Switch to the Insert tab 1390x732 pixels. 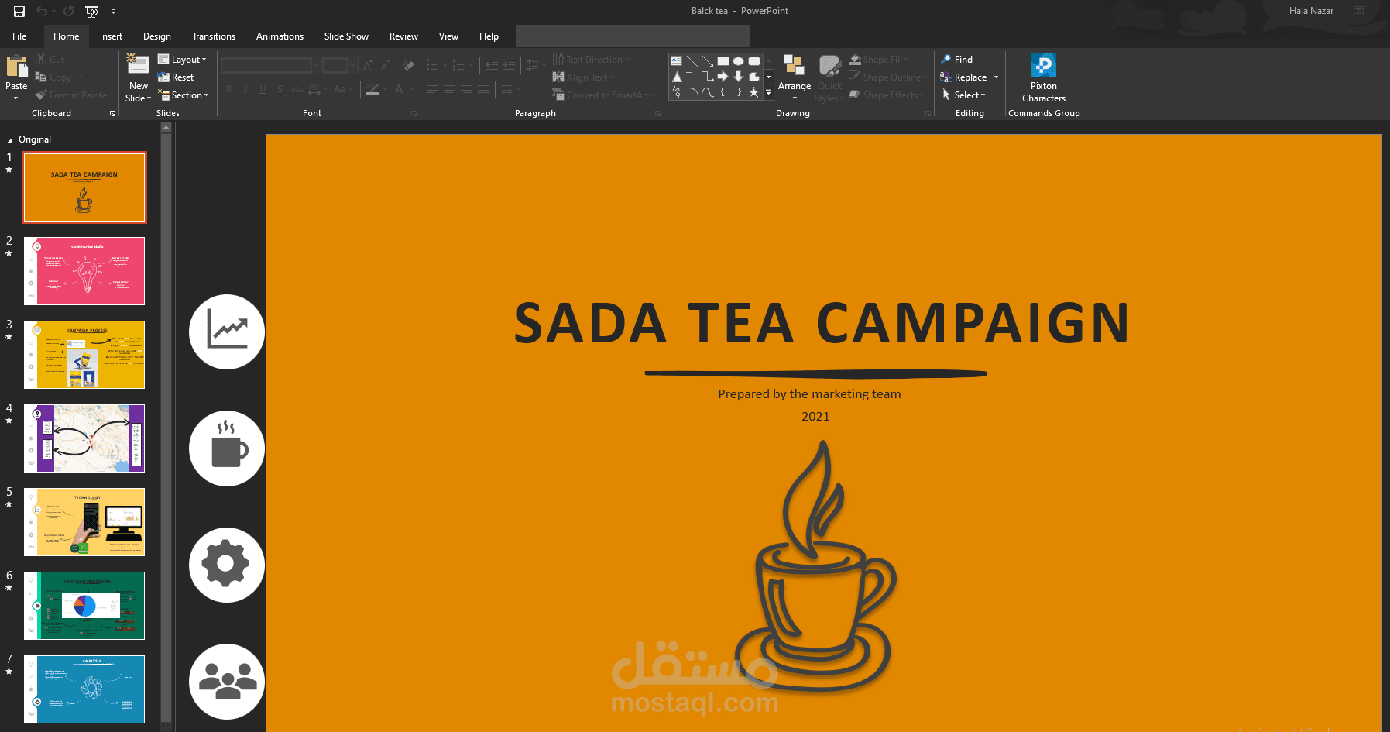point(111,36)
